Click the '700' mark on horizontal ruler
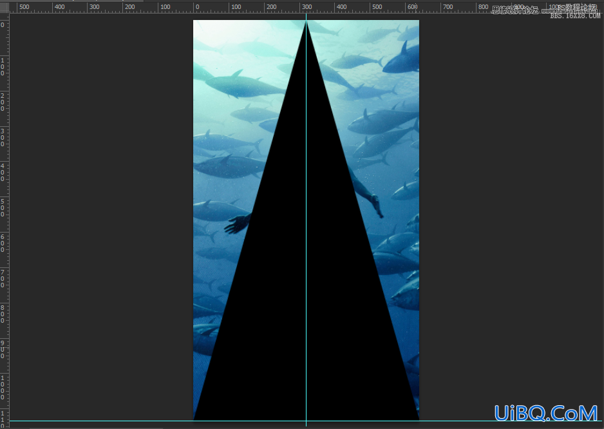Viewport: 604px width, 429px height. [x=448, y=7]
